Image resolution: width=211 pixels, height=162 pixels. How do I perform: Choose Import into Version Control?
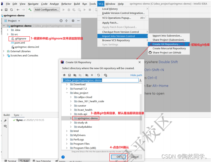[x=123, y=36]
